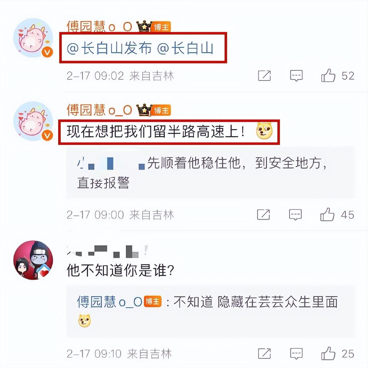
Task: Repost the 09:00 comment via share icon
Action: (x=263, y=215)
